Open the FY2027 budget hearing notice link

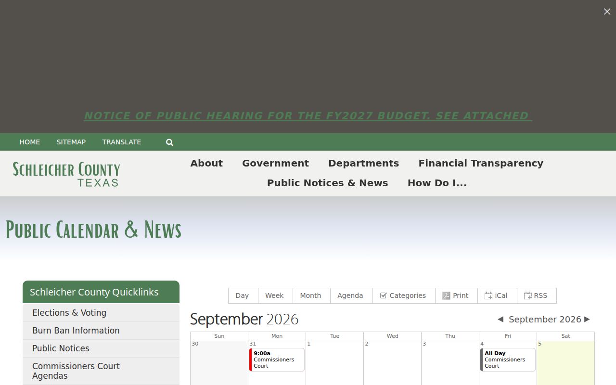(308, 116)
